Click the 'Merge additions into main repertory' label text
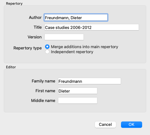Screen dimensions: 150x135 tap(84, 47)
